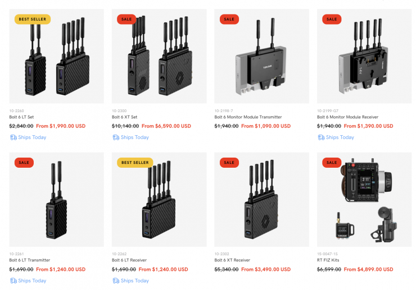Viewport: 416px width, 290px height.
Task: Click the Sale badge on RT FIZ Kits
Action: (x=332, y=163)
